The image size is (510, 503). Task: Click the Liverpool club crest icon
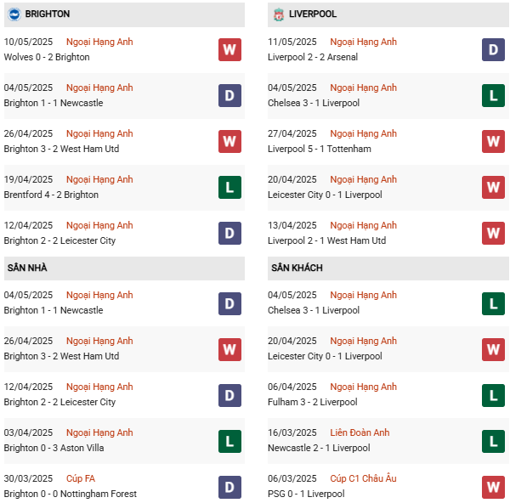click(278, 14)
